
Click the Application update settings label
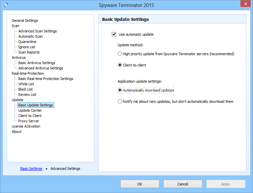click(x=140, y=81)
